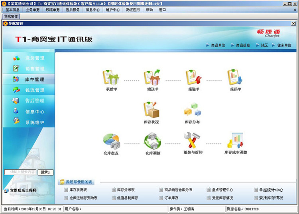Open the 高级应用 menu
Image resolution: width=299 pixels, height=214 pixels.
[x=133, y=10]
